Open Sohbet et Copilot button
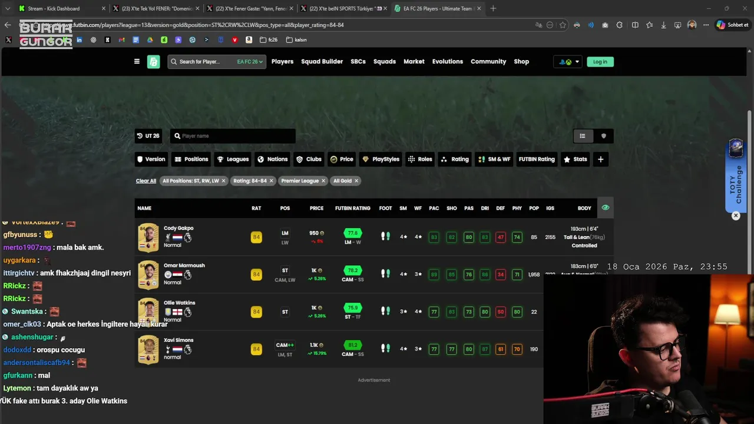Viewport: 754px width, 424px height. [732, 25]
